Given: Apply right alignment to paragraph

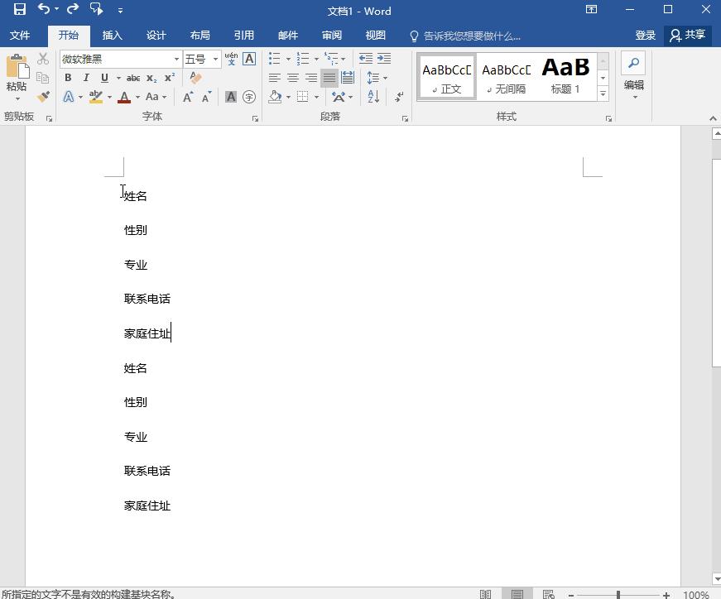Looking at the screenshot, I should [x=310, y=78].
